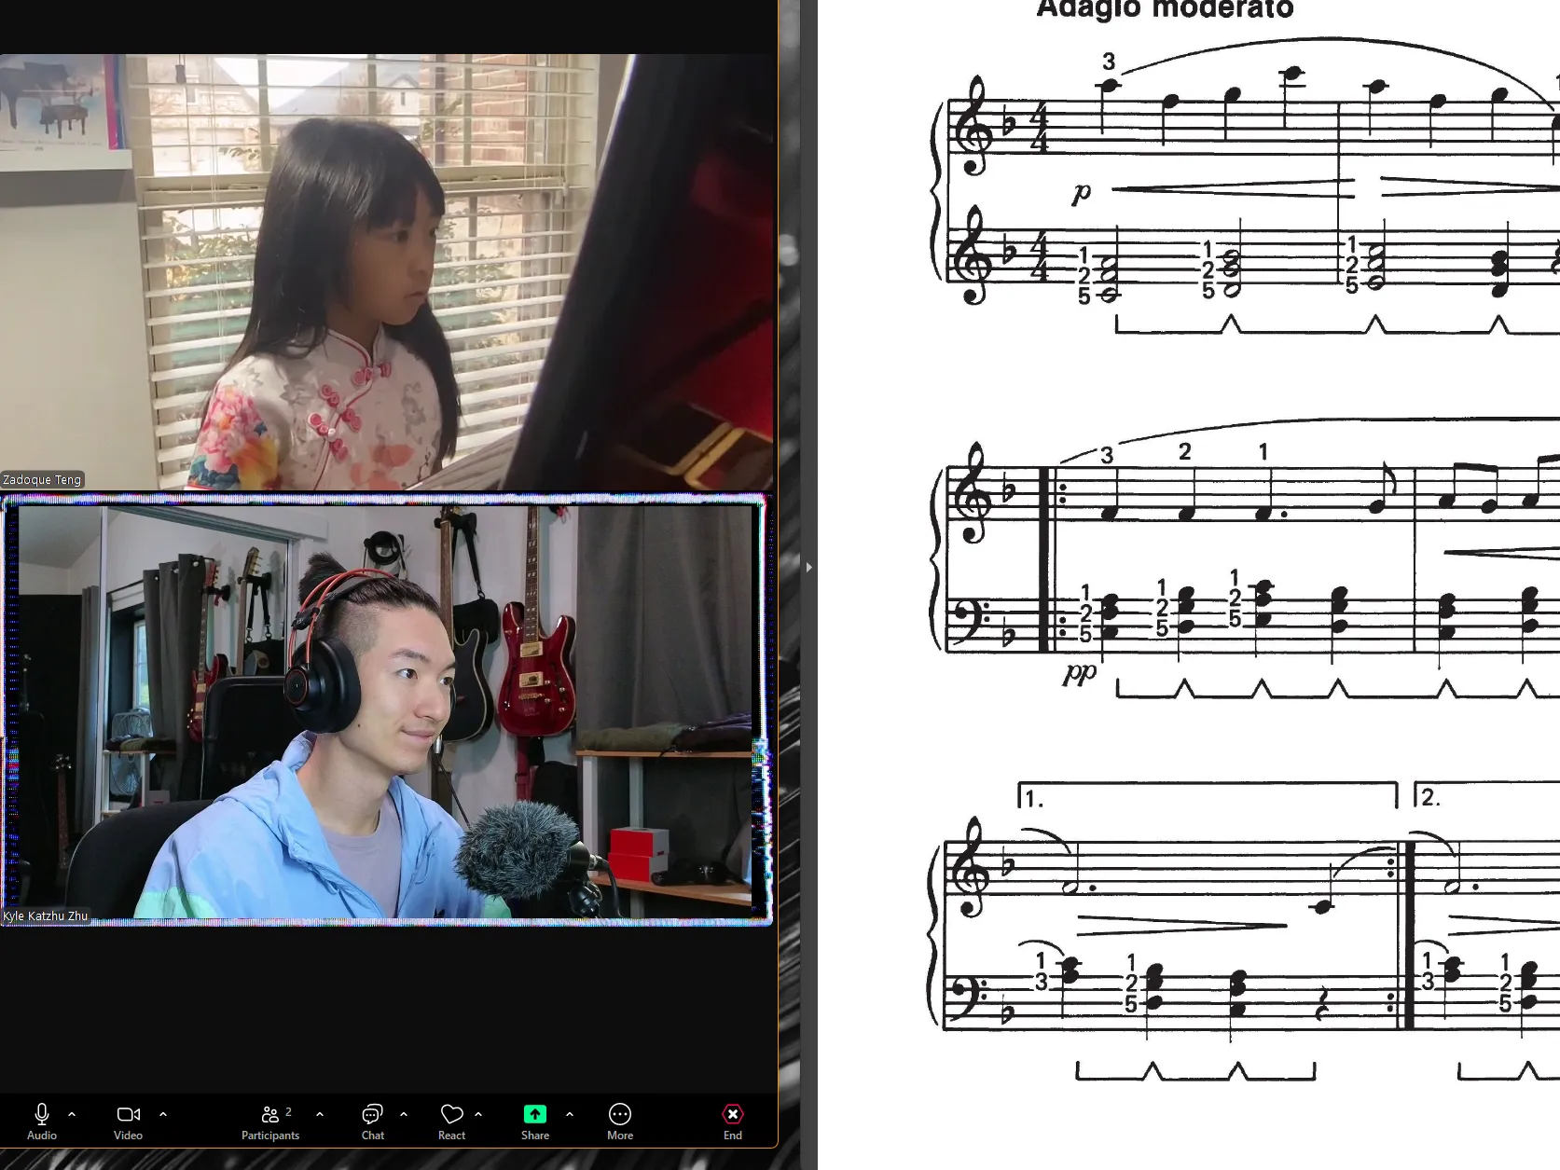The width and height of the screenshot is (1560, 1170).
Task: Select Zadoque Teng's video tile
Action: [x=386, y=271]
